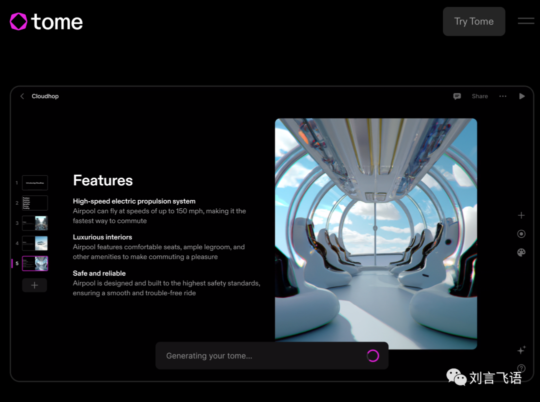Open the three-dot more options menu

502,96
